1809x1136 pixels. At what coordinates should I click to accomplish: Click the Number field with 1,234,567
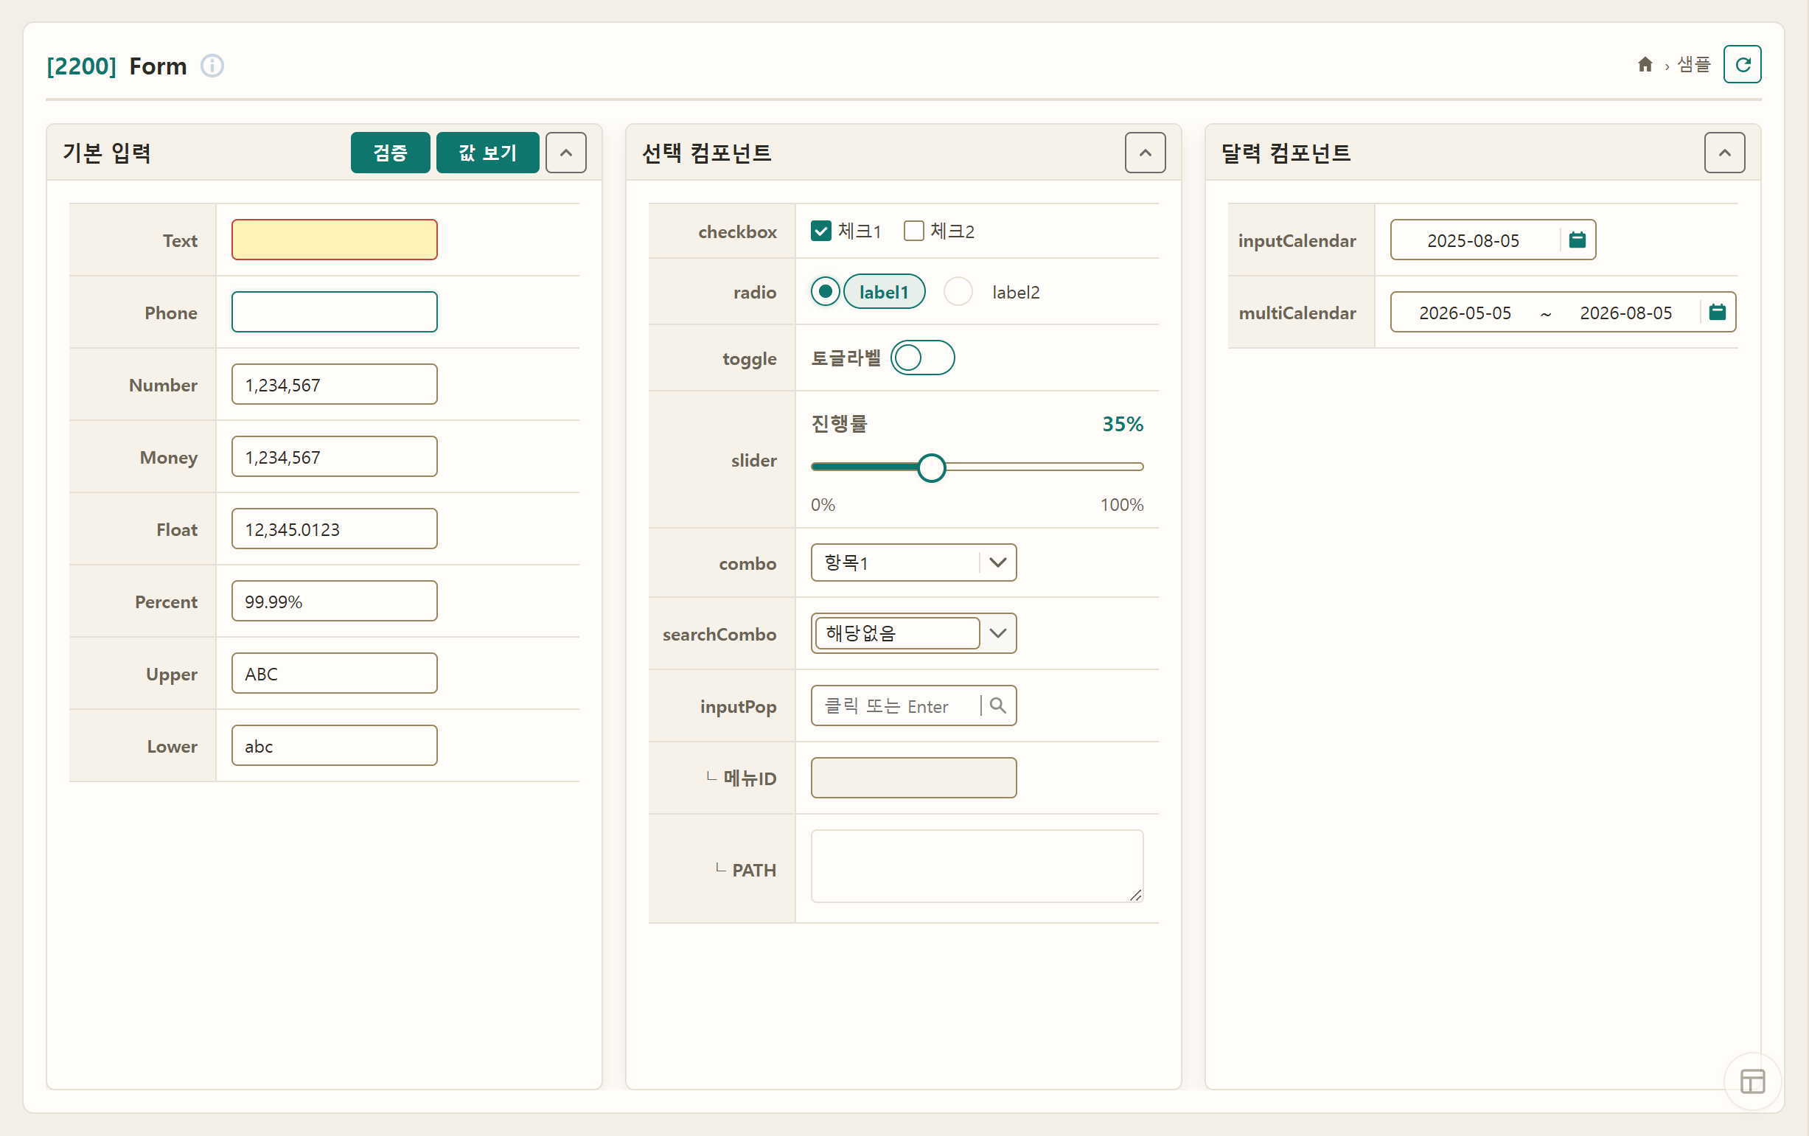click(x=335, y=384)
